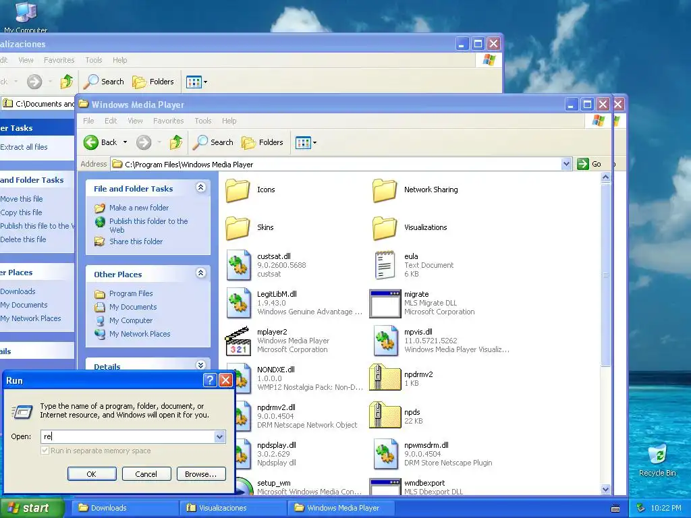Click OK in the Run dialog
Viewport: 691px width, 518px height.
point(92,474)
